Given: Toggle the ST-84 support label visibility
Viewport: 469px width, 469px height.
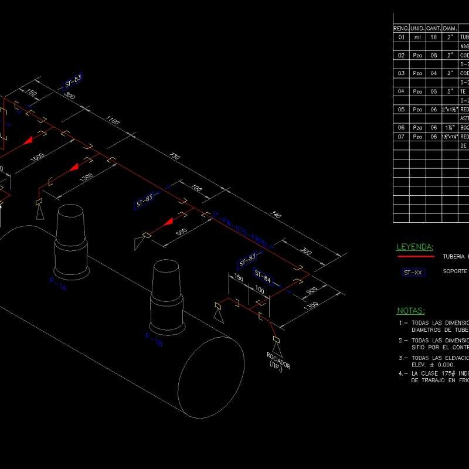Looking at the screenshot, I should tap(263, 278).
